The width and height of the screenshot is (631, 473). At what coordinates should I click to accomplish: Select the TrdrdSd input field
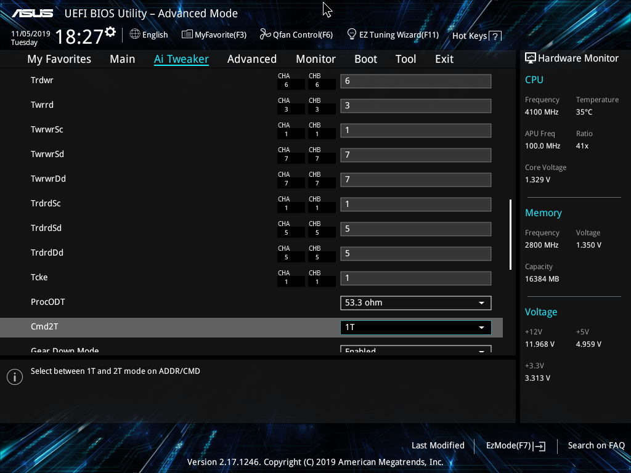click(x=416, y=229)
